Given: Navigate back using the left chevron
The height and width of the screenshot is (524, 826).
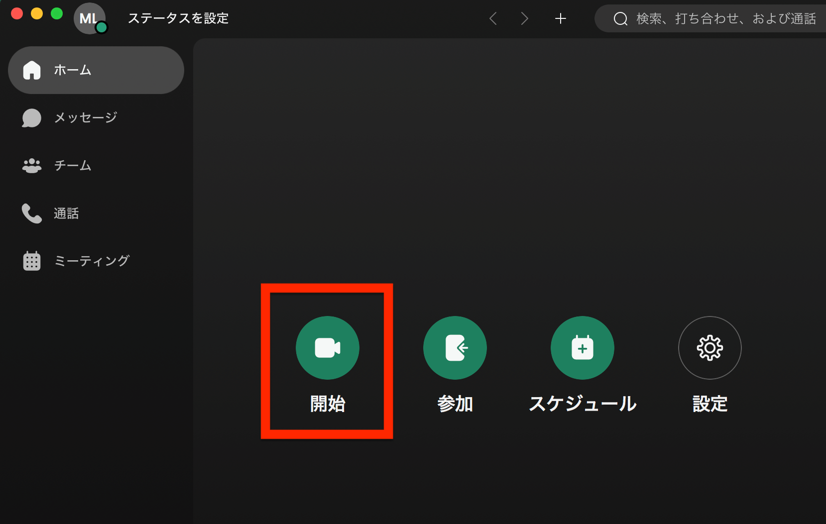Looking at the screenshot, I should 493,18.
